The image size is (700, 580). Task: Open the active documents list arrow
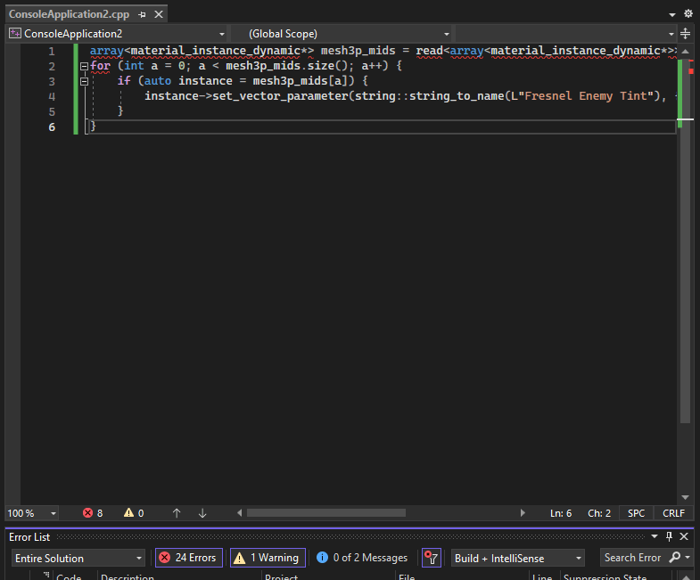671,15
